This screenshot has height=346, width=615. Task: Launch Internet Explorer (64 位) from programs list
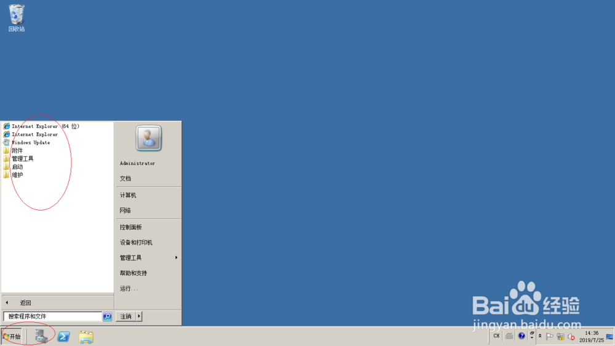(41, 126)
